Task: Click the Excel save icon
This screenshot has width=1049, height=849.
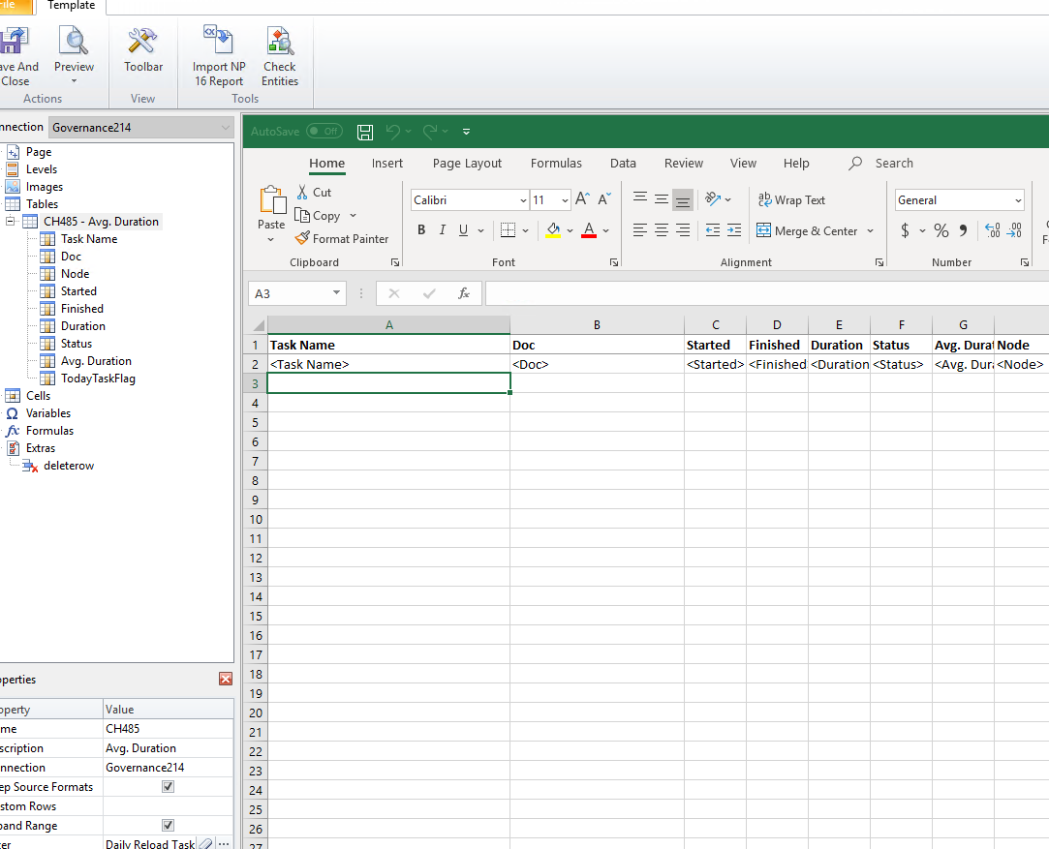Action: [x=365, y=132]
